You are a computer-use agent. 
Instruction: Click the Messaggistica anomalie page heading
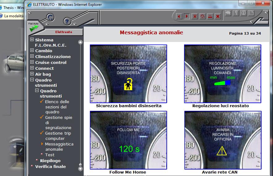151,32
